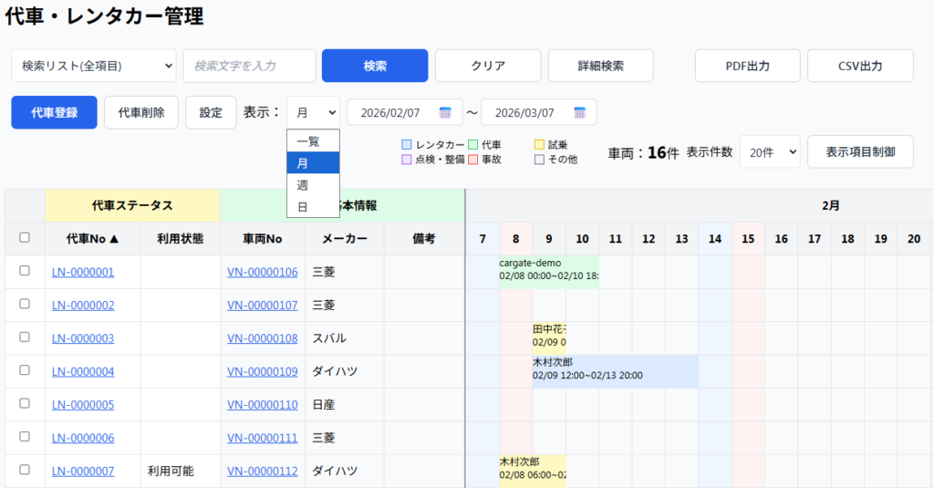934x488 pixels.
Task: Tick the checkbox for row LN-0000001
Action: [25, 271]
